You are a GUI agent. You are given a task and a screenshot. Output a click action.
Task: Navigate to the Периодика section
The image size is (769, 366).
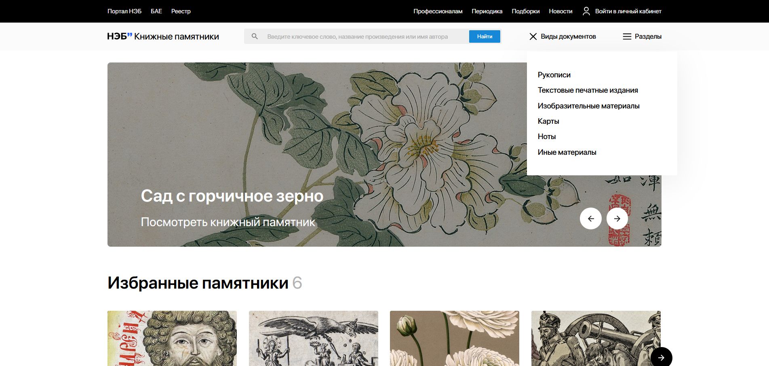[x=487, y=11]
